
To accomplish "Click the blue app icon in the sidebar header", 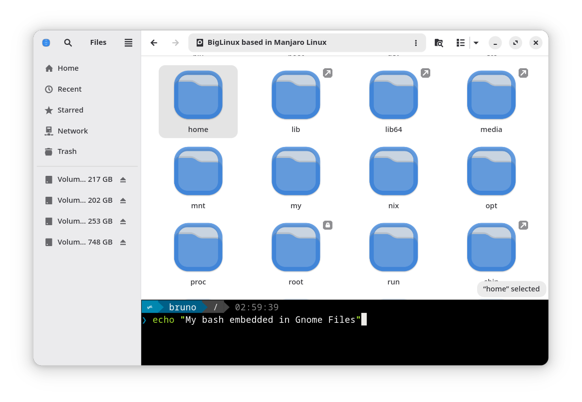I will (46, 43).
